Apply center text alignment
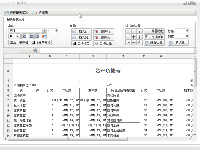Image resolution: width=200 pixels, height=150 pixels. coord(31,36)
